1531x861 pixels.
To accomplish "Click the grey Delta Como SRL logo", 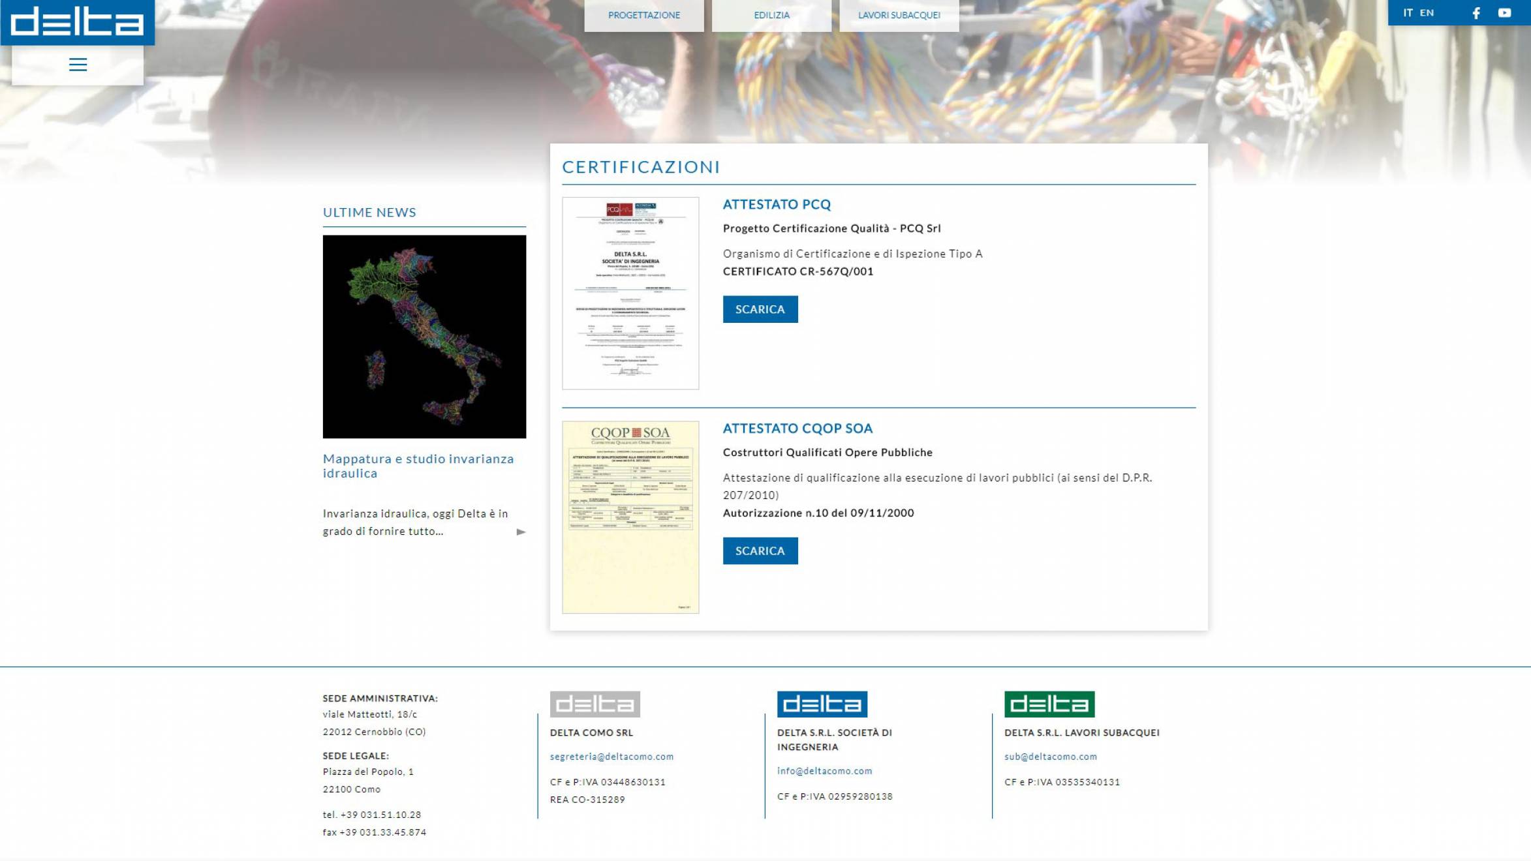I will 595,704.
